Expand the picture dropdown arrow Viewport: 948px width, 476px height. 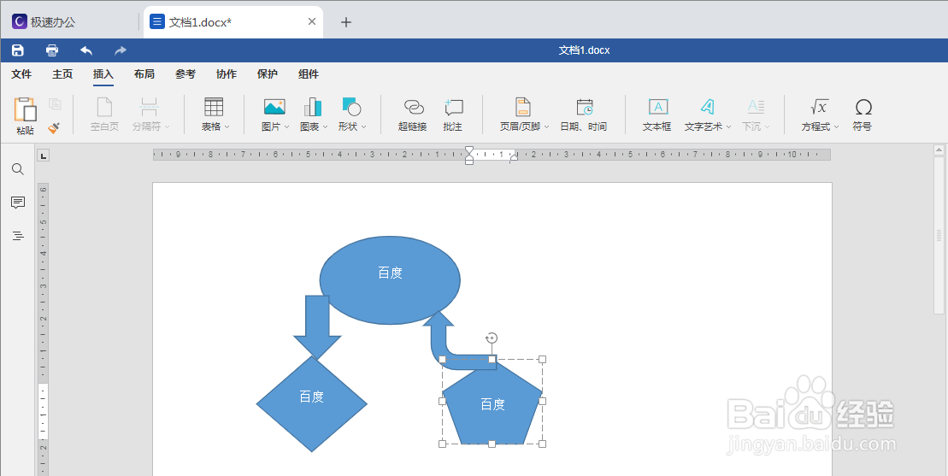(x=286, y=126)
